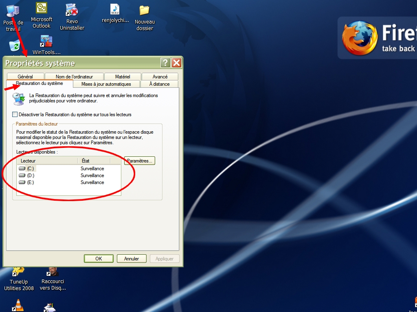The width and height of the screenshot is (417, 312).
Task: Click the Annuler button
Action: 132,259
